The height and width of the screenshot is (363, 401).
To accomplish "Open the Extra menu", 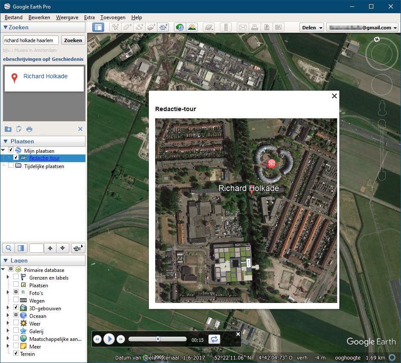I will (x=89, y=17).
